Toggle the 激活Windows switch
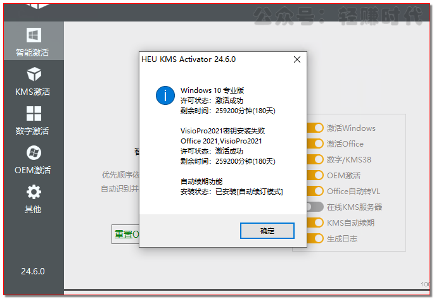 (x=315, y=128)
